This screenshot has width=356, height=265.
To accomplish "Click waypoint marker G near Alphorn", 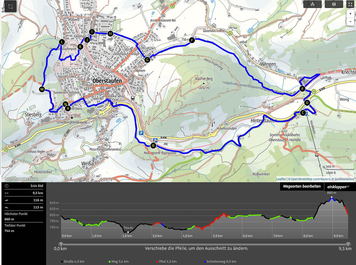I will pyautogui.click(x=147, y=60).
